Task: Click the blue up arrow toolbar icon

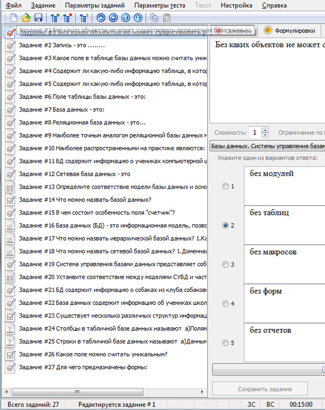Action: pyautogui.click(x=101, y=18)
